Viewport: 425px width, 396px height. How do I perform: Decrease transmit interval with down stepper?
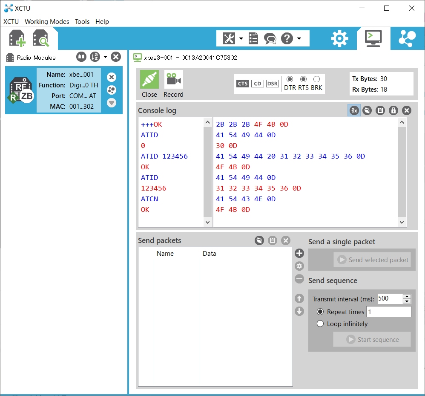tap(407, 301)
